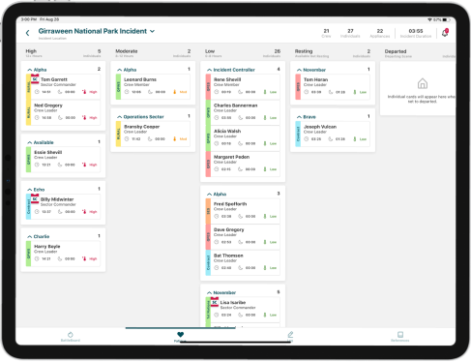Open the notifications bell
The image size is (471, 362).
pos(445,33)
